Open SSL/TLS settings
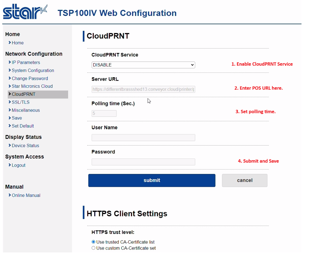Viewport: 313px width, 255px height. [20, 102]
